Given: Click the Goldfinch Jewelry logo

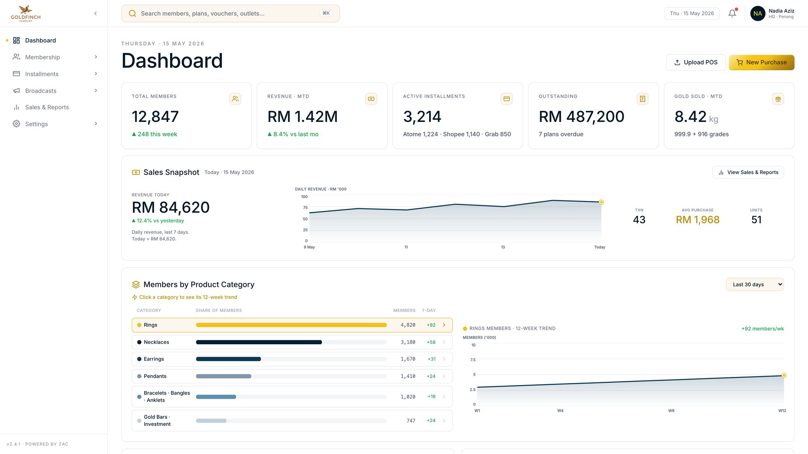Looking at the screenshot, I should coord(26,13).
